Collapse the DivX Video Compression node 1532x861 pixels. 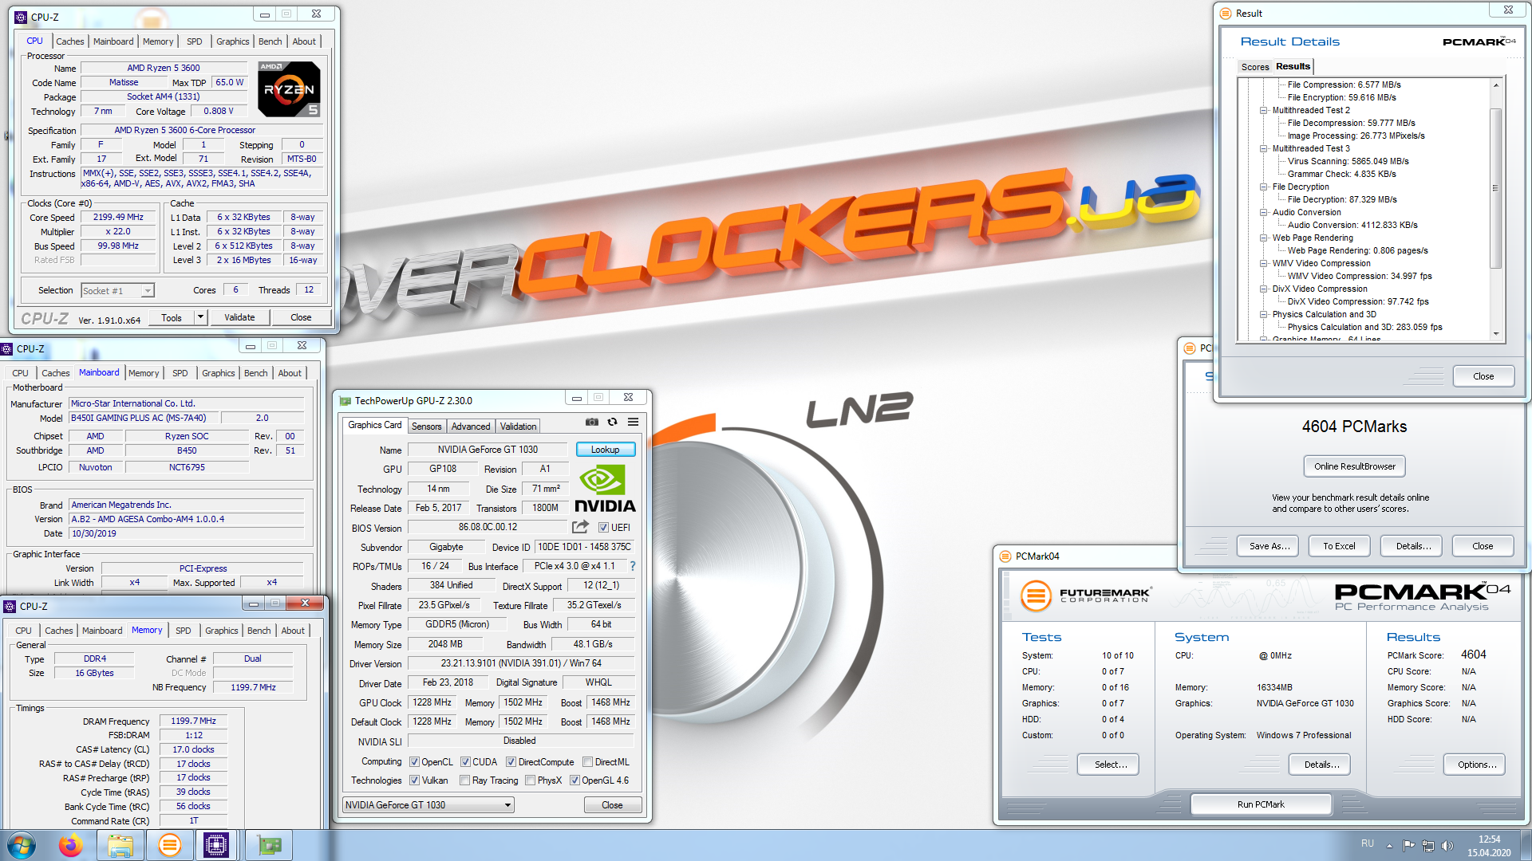(1264, 289)
